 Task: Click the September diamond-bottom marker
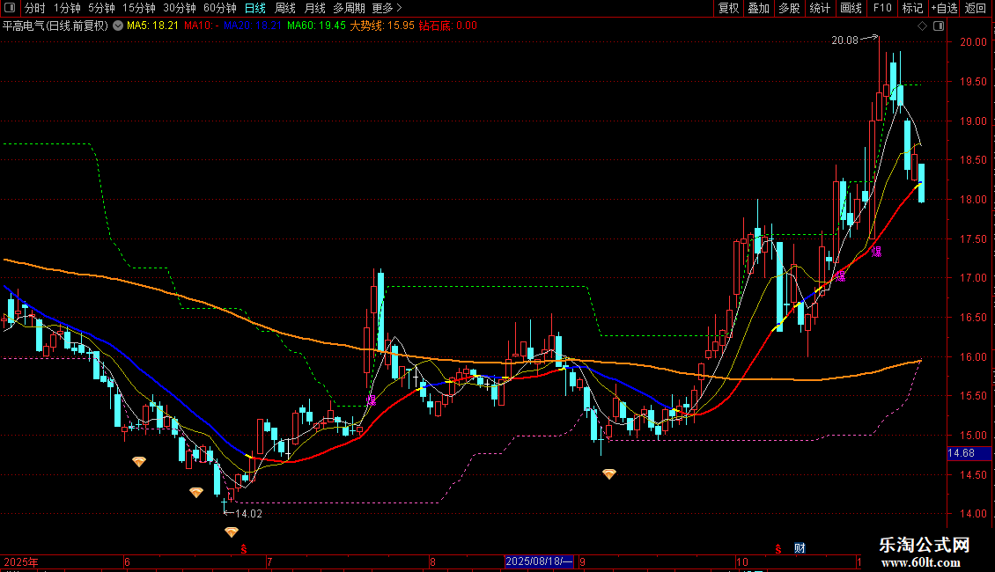click(x=609, y=473)
